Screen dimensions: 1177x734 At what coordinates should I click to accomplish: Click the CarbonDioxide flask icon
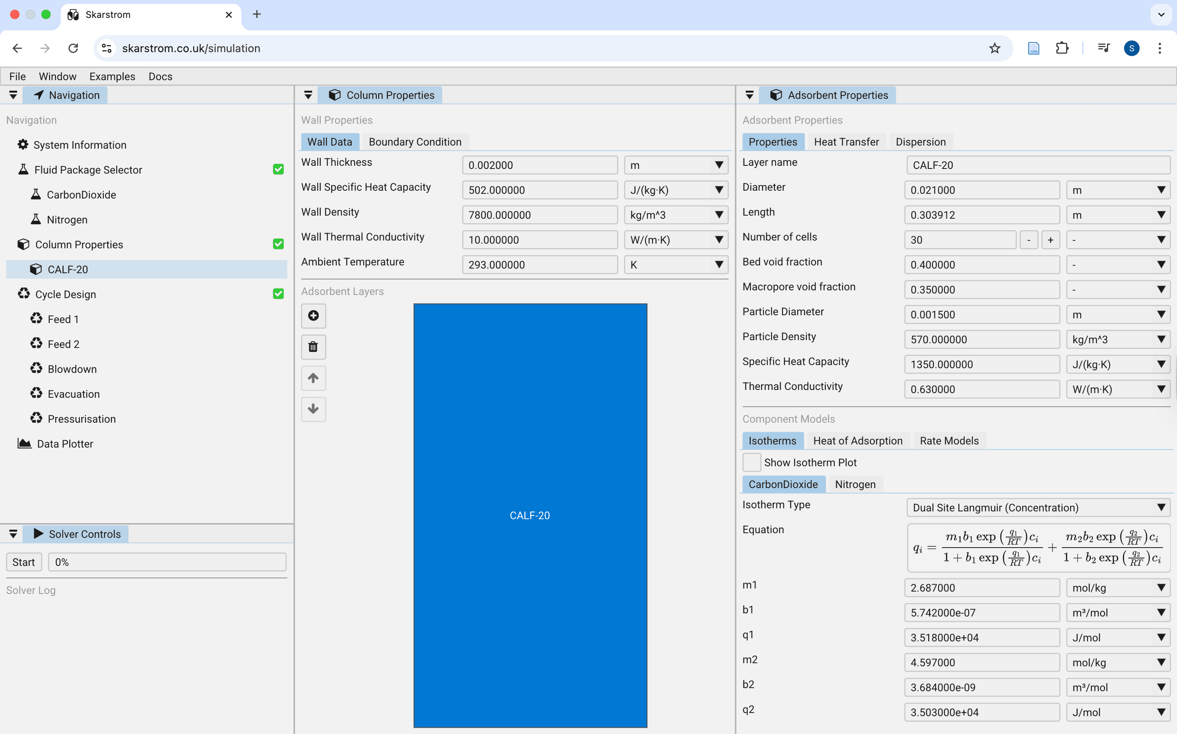[36, 194]
